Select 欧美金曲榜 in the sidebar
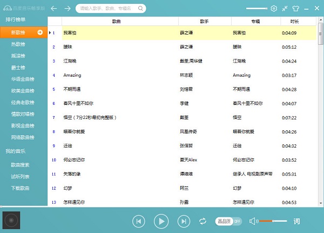 pos(23,91)
